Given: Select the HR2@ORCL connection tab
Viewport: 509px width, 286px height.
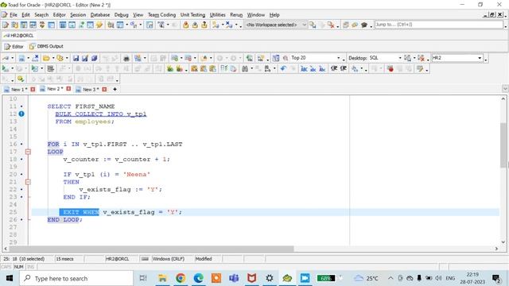Looking at the screenshot, I should [x=18, y=36].
